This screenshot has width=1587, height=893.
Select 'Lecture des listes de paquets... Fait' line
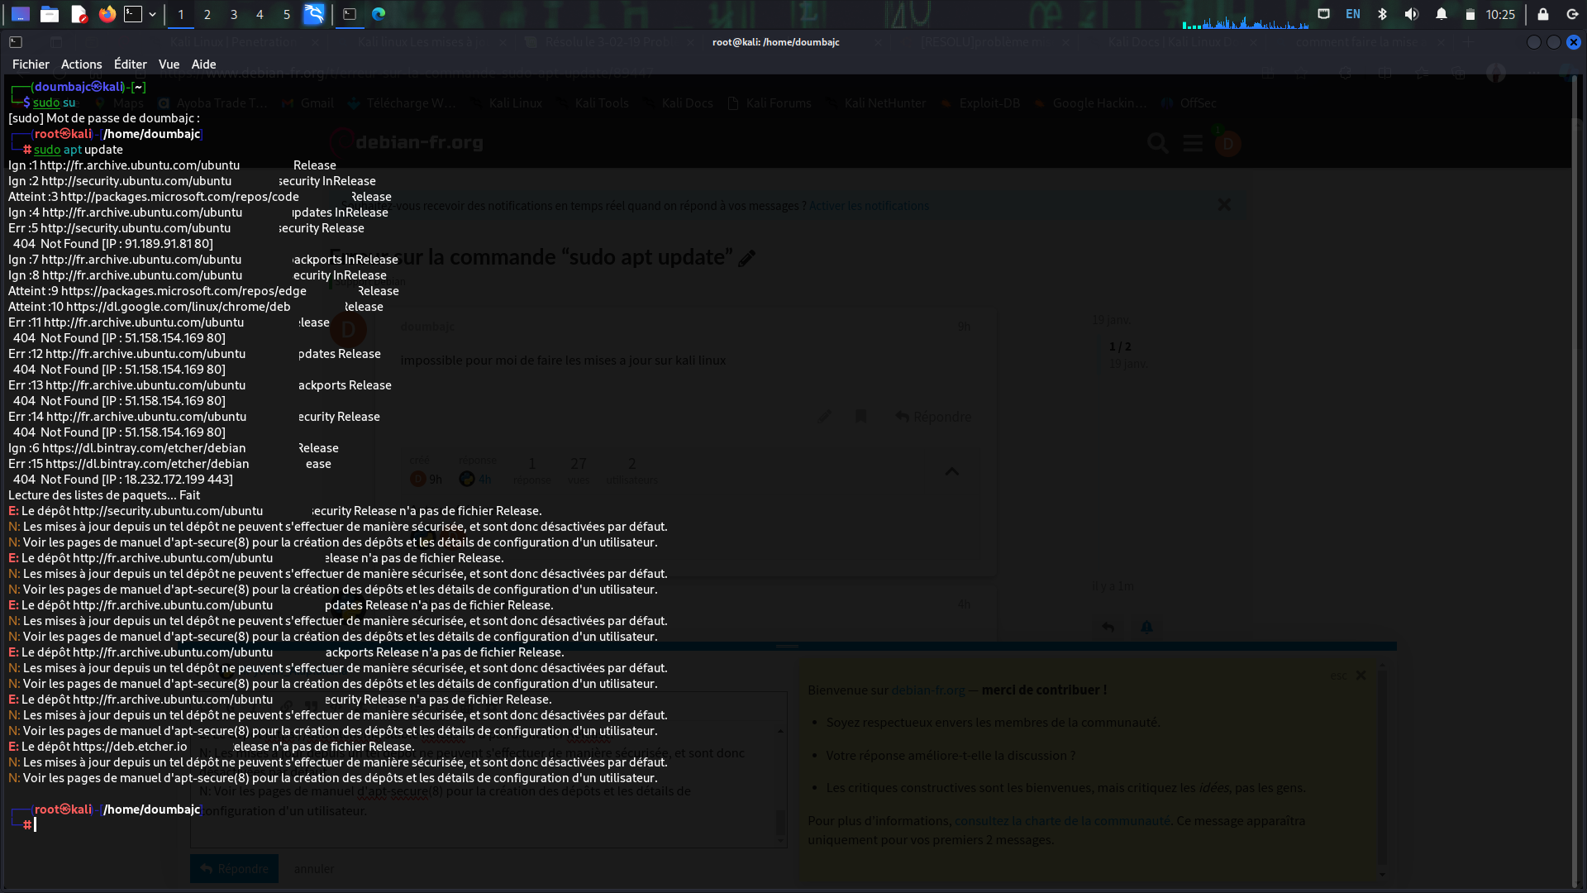click(104, 495)
